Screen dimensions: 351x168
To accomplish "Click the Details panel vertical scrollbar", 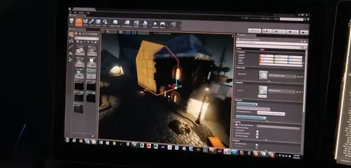I will [304, 81].
